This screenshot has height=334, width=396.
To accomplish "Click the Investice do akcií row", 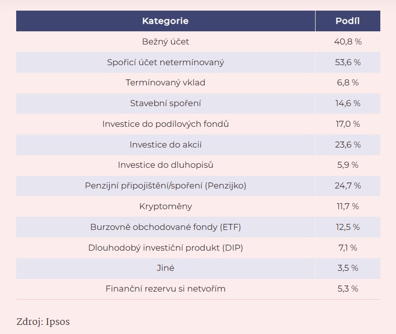I will tap(165, 145).
